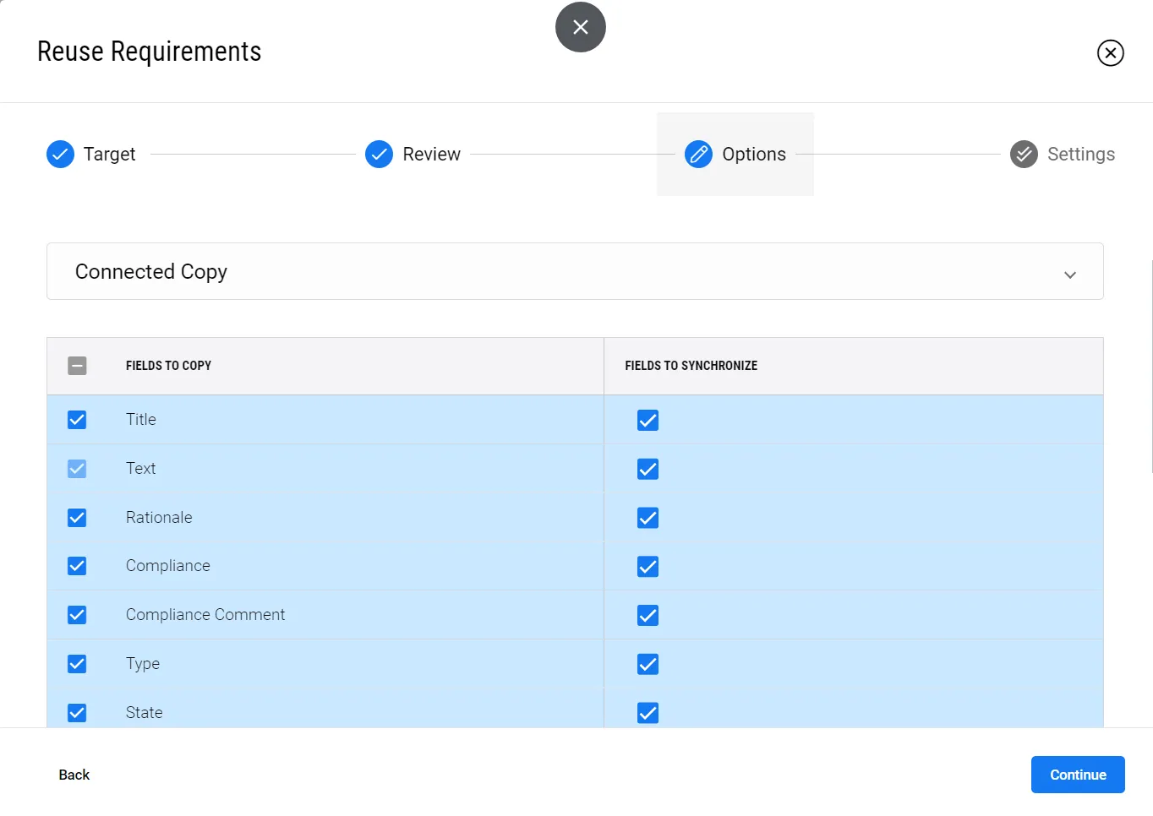Uncheck the Rationale copy checkbox

(77, 518)
